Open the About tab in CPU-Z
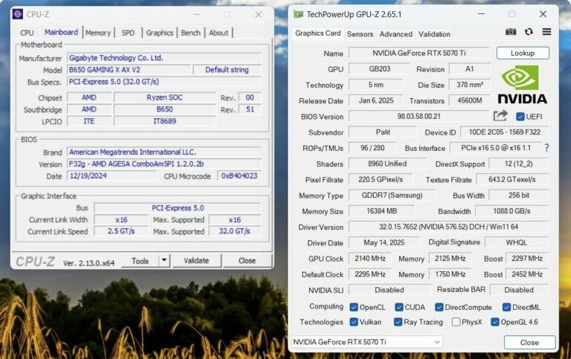This screenshot has height=359, width=571. click(x=218, y=33)
